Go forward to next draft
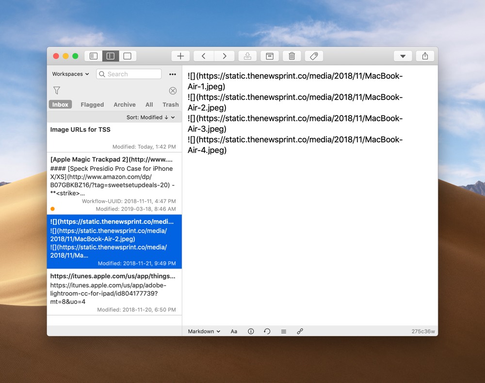The image size is (485, 383). 224,56
